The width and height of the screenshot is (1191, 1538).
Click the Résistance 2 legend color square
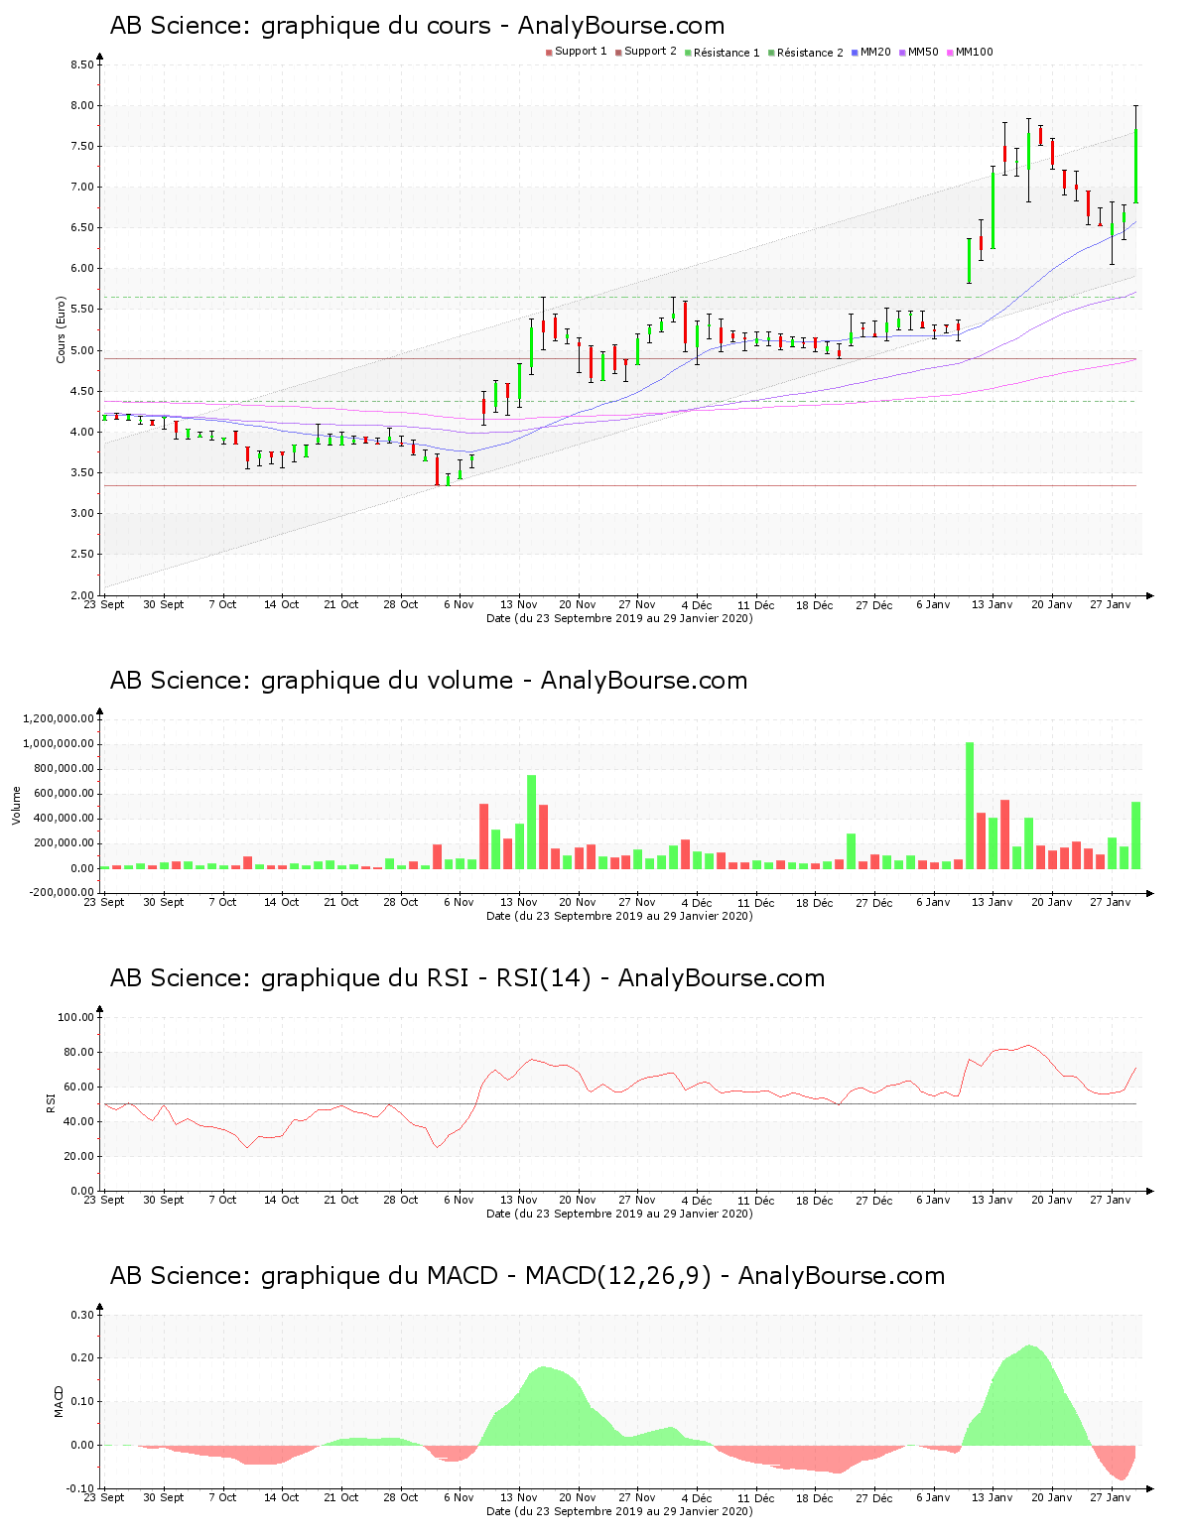(771, 53)
